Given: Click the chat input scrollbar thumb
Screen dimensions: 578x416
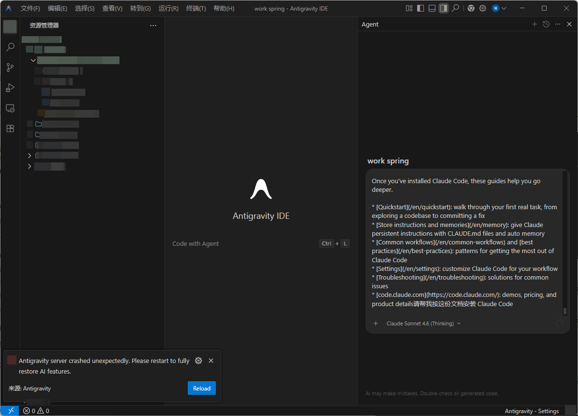Looking at the screenshot, I should point(565,311).
